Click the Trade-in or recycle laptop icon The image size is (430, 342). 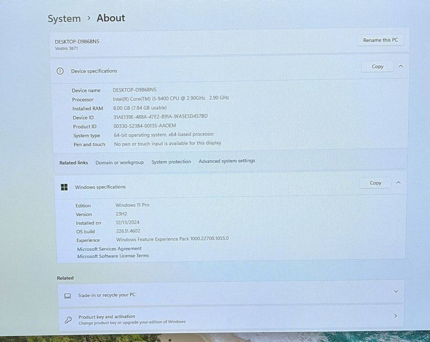(x=68, y=296)
